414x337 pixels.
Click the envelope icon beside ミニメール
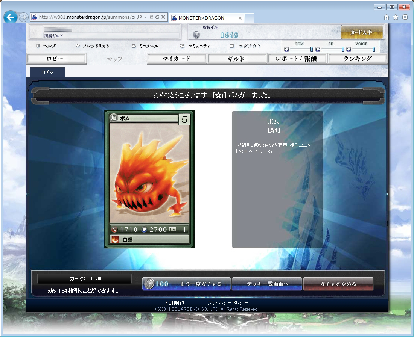134,46
